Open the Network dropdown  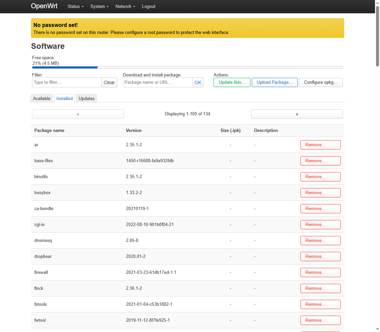pos(125,6)
